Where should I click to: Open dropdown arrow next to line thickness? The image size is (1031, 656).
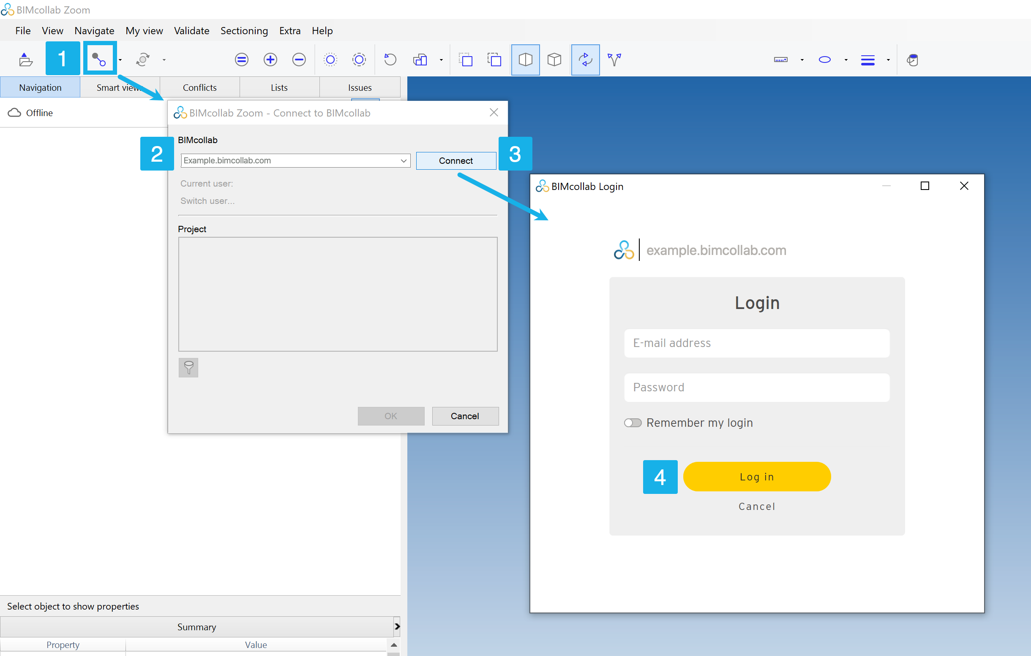click(889, 60)
